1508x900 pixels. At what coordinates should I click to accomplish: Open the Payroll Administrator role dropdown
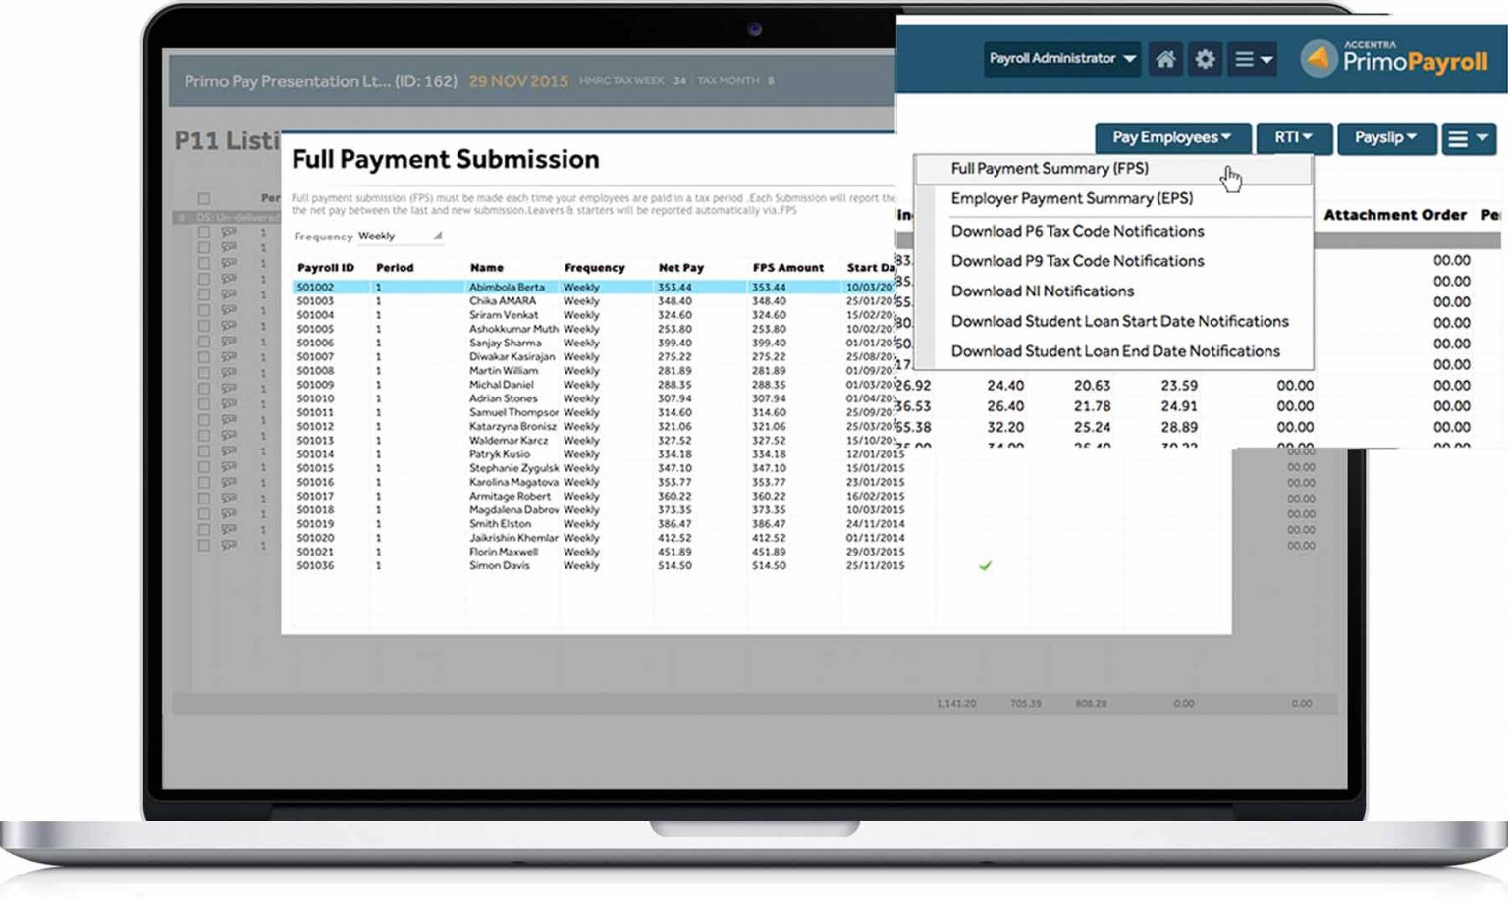coord(1062,59)
